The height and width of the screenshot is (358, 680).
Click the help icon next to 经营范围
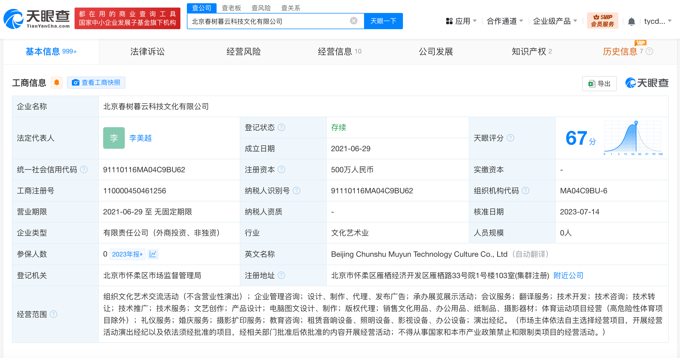53,314
